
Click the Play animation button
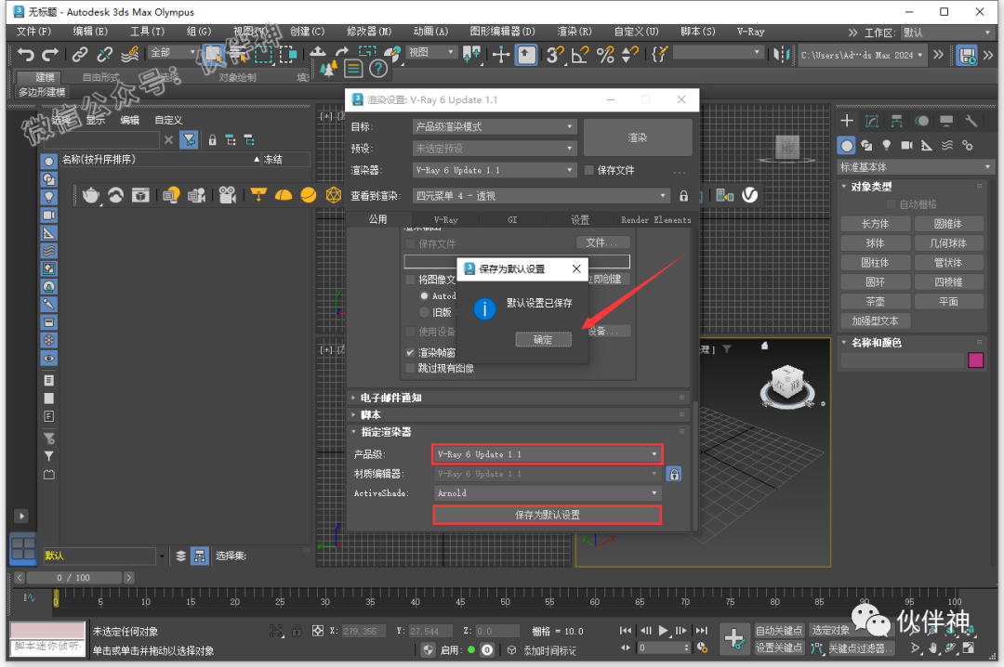(664, 631)
